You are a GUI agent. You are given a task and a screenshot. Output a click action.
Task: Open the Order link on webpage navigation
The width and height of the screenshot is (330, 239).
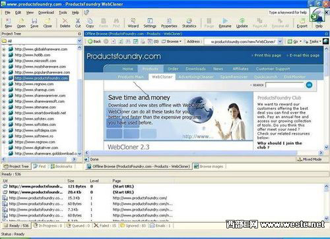pyautogui.click(x=173, y=69)
